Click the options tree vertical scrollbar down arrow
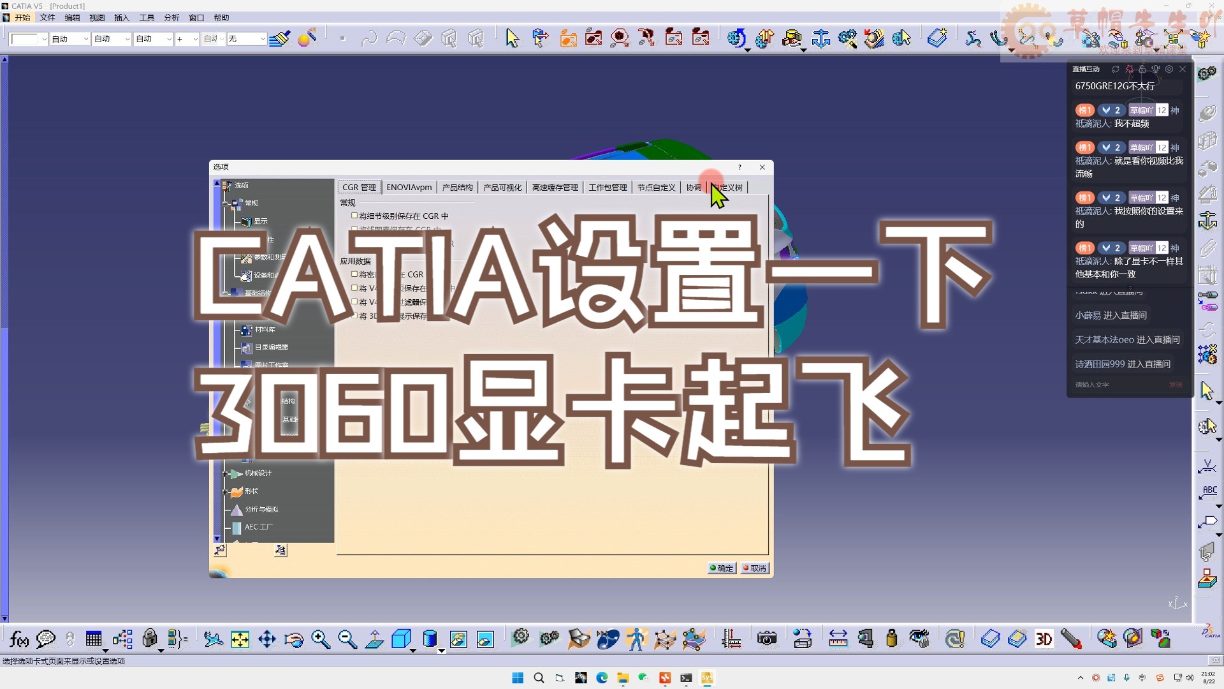Screen dimensions: 1224x689 point(217,539)
